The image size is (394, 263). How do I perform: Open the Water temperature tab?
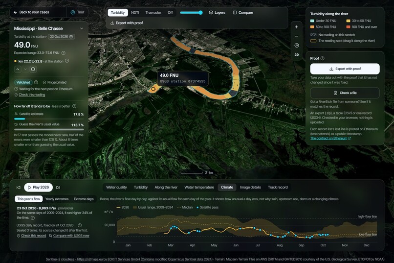click(199, 187)
